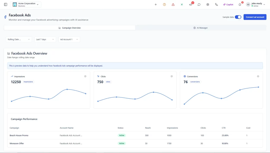The width and height of the screenshot is (270, 153).
Task: Click the conversions unit badge
Action: coord(195,82)
